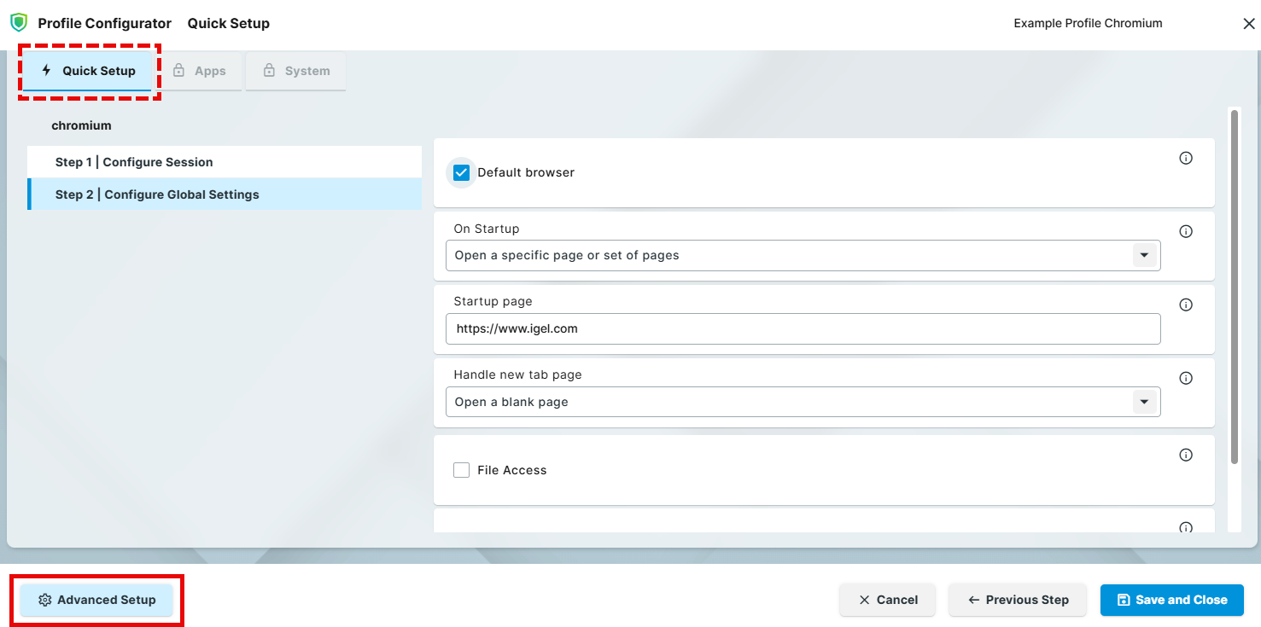
Task: Click the info icon next to Startup page
Action: pyautogui.click(x=1186, y=305)
